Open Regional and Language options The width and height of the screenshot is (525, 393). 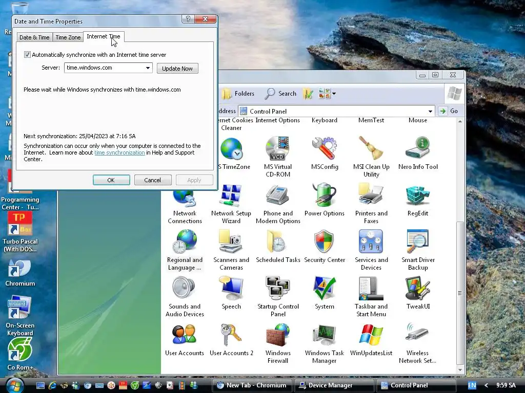pos(185,250)
